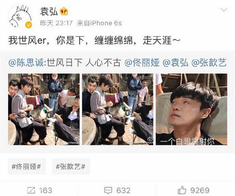Like the post with thumbs-up icon
This screenshot has height=196, width=235.
coord(182,190)
